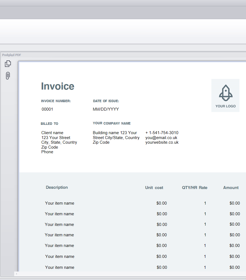The image size is (246, 280).
Task: Click the MM/DD/YYYY issue date value
Action: click(x=106, y=109)
